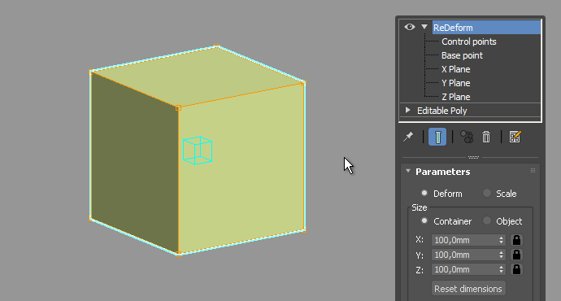Remove modifier with trash icon
The image size is (561, 301).
point(486,137)
